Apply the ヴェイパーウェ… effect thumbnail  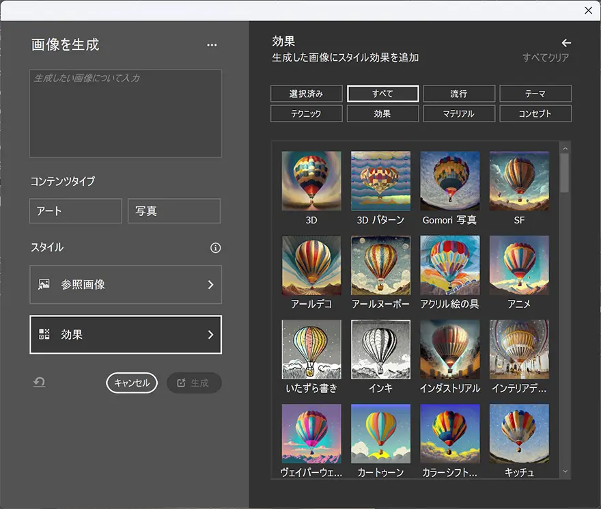[x=311, y=433]
